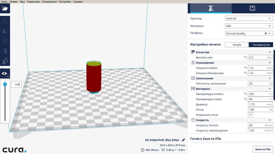Screen dimensions: 275x154
Task: Click the Ограждение category icon
Action: [x=193, y=63]
